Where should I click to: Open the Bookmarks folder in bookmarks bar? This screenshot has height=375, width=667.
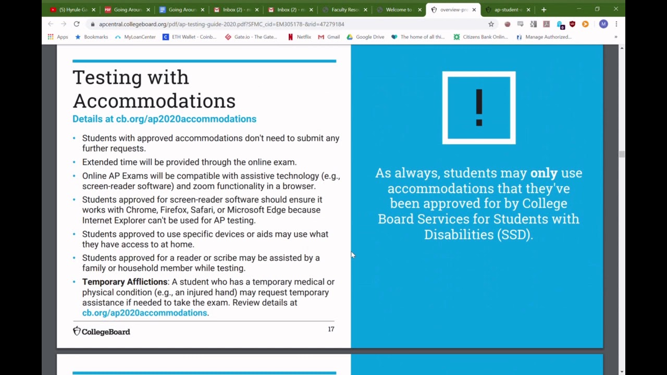pyautogui.click(x=92, y=37)
